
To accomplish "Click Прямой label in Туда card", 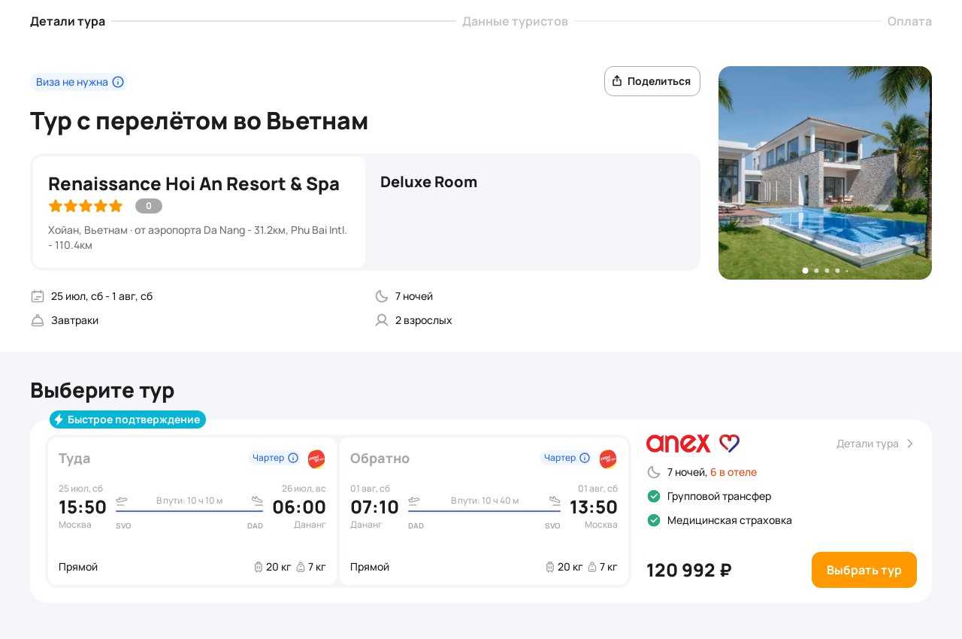I will [78, 567].
